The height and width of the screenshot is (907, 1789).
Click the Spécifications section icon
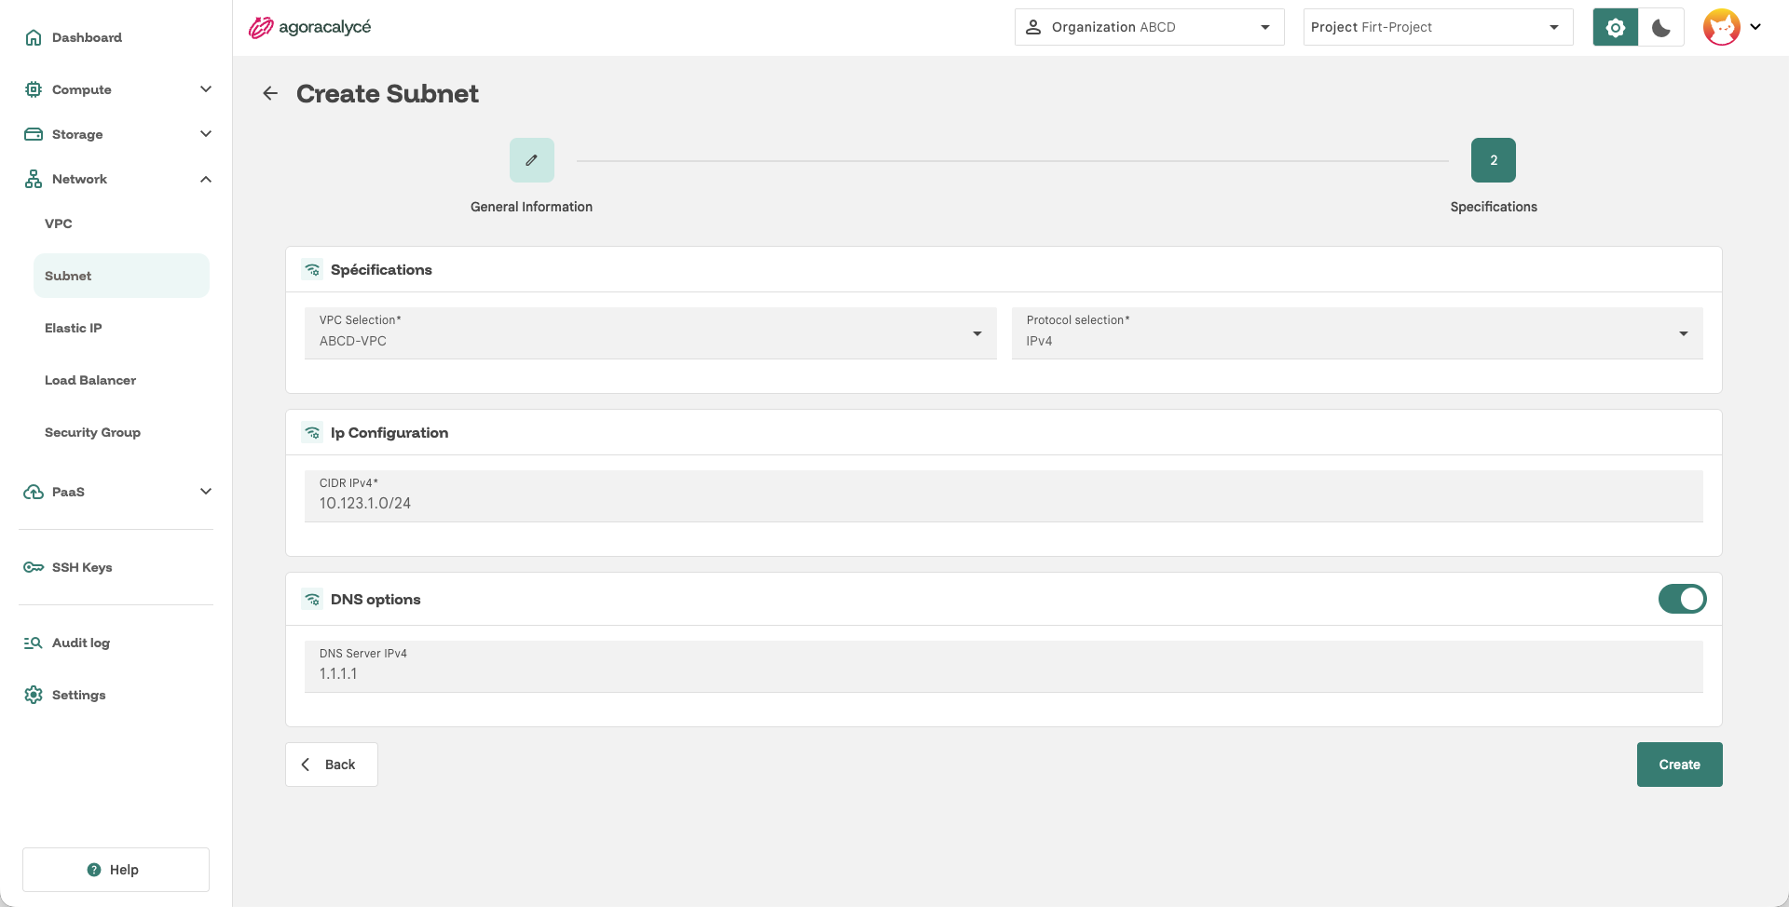(x=312, y=270)
